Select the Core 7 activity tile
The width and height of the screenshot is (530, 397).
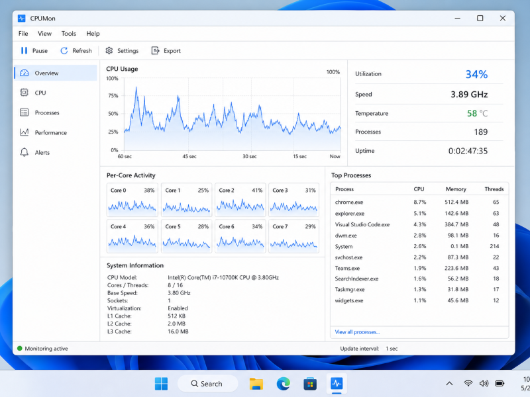pos(293,236)
